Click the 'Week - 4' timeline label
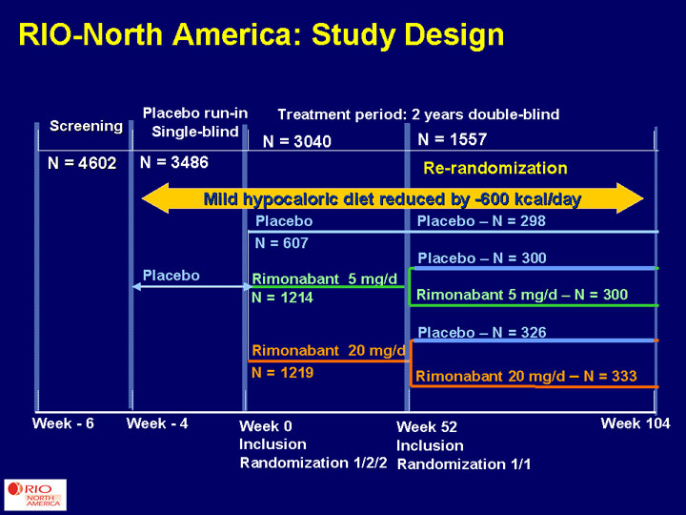The width and height of the screenshot is (686, 515). [x=157, y=423]
